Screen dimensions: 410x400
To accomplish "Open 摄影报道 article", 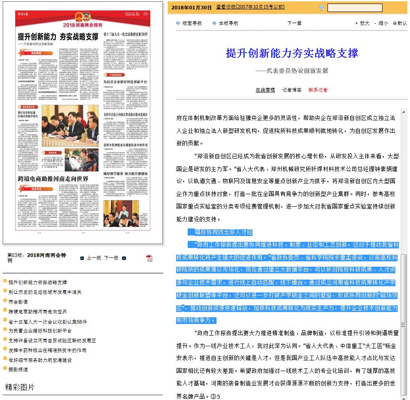I will pos(18,370).
